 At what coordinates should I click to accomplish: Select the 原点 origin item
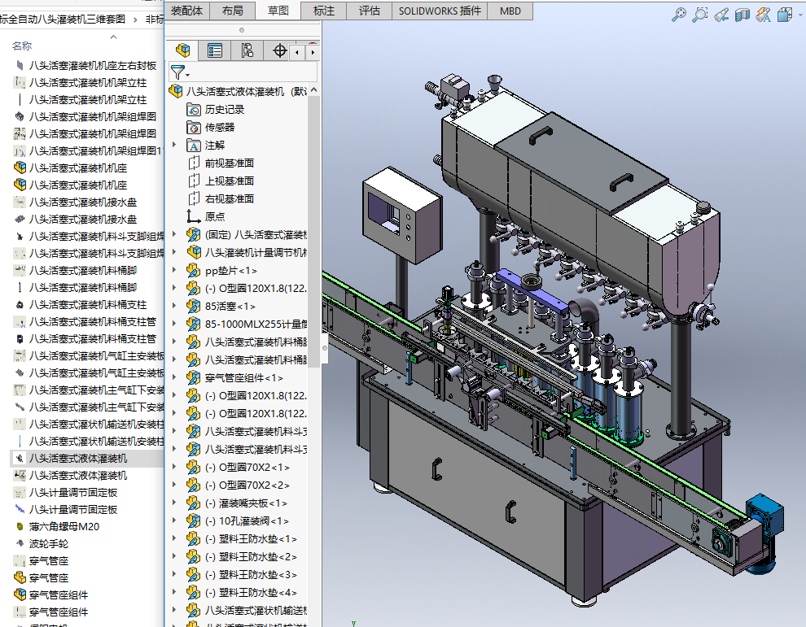(x=215, y=216)
